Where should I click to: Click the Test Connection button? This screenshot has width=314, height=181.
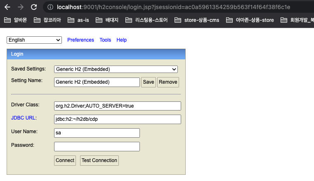(99, 160)
